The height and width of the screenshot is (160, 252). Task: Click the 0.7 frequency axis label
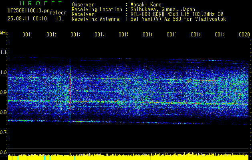click(x=4, y=132)
